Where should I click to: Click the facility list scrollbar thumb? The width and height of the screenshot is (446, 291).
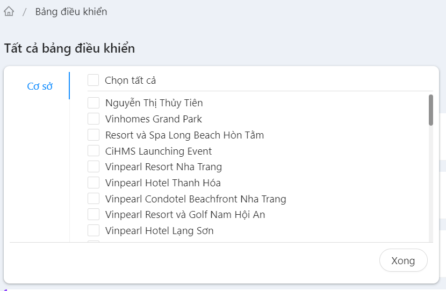coord(431,110)
